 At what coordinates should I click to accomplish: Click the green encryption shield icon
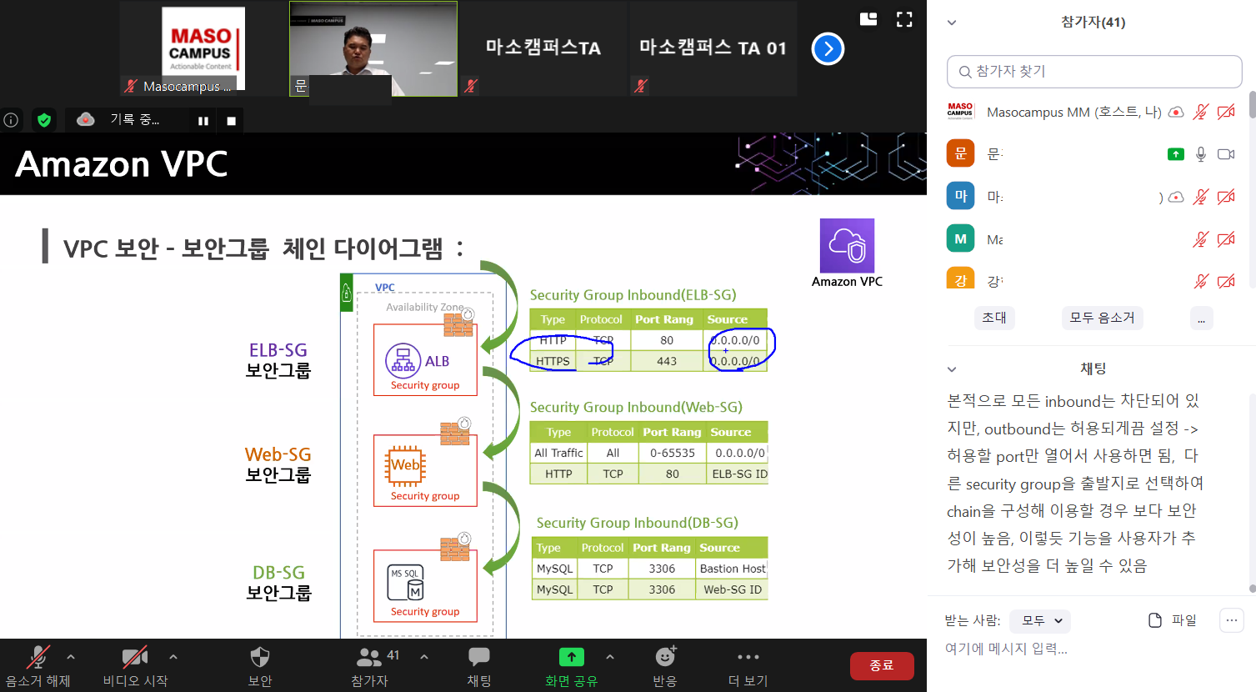click(44, 120)
